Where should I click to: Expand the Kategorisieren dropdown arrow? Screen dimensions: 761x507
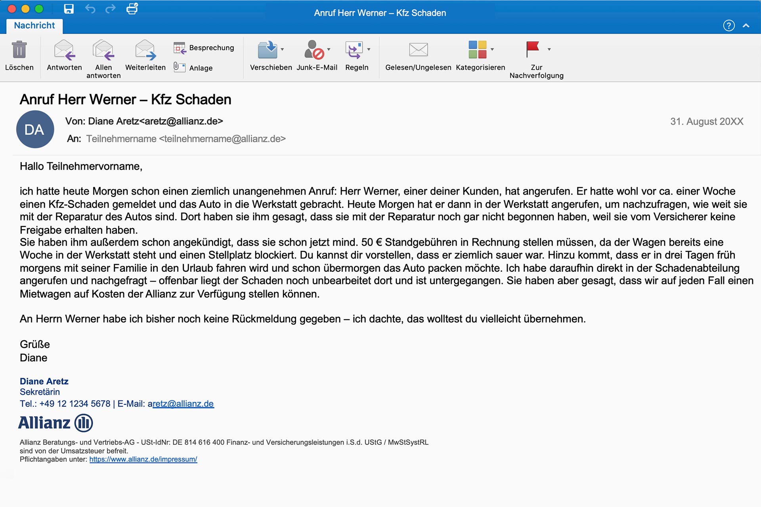tap(492, 50)
